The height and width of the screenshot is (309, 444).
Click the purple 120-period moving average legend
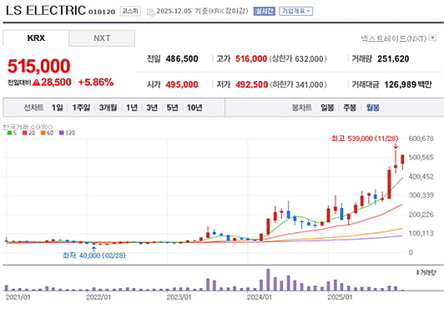tap(67, 133)
